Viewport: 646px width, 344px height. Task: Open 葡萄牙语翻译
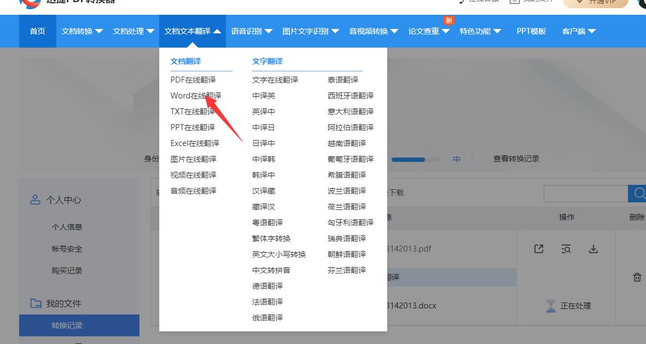click(351, 159)
